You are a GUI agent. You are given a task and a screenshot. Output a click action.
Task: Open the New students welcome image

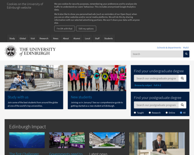click(97, 78)
